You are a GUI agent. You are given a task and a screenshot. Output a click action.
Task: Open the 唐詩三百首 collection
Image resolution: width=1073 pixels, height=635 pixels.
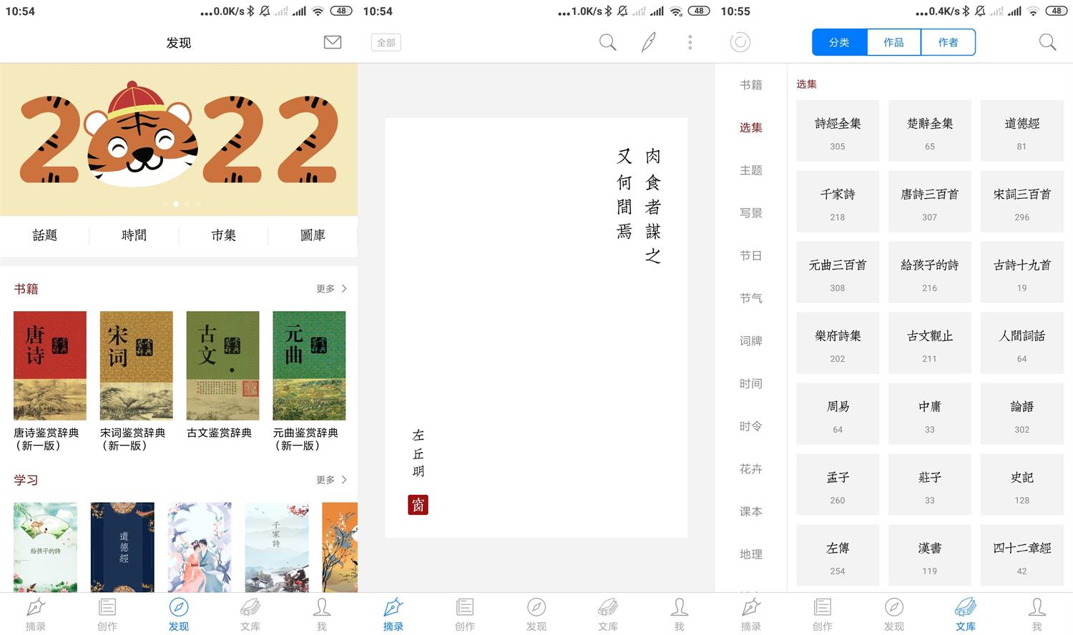(929, 202)
